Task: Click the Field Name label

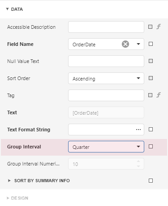Action: click(x=20, y=44)
